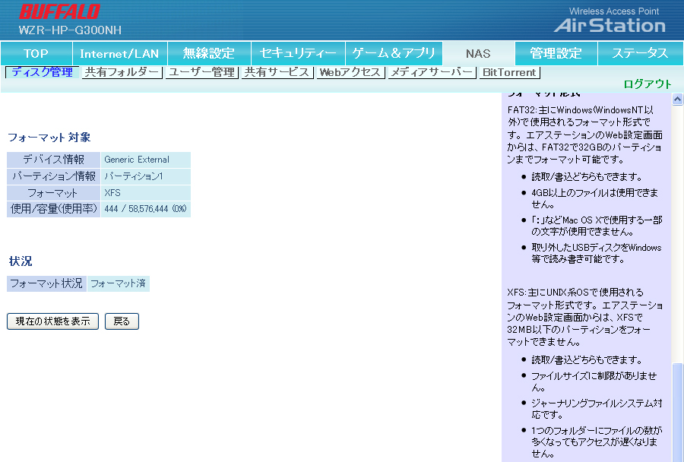Open ディスク管理 submenu
The width and height of the screenshot is (684, 462).
pos(42,72)
